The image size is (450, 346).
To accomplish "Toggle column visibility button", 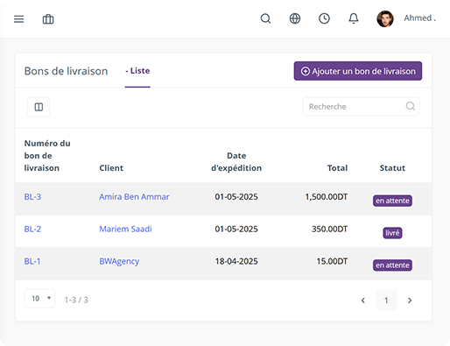I will click(39, 107).
